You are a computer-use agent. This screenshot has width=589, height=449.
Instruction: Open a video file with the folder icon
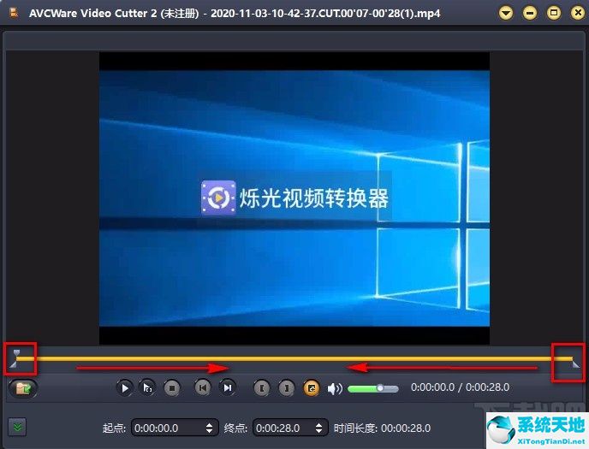point(22,388)
